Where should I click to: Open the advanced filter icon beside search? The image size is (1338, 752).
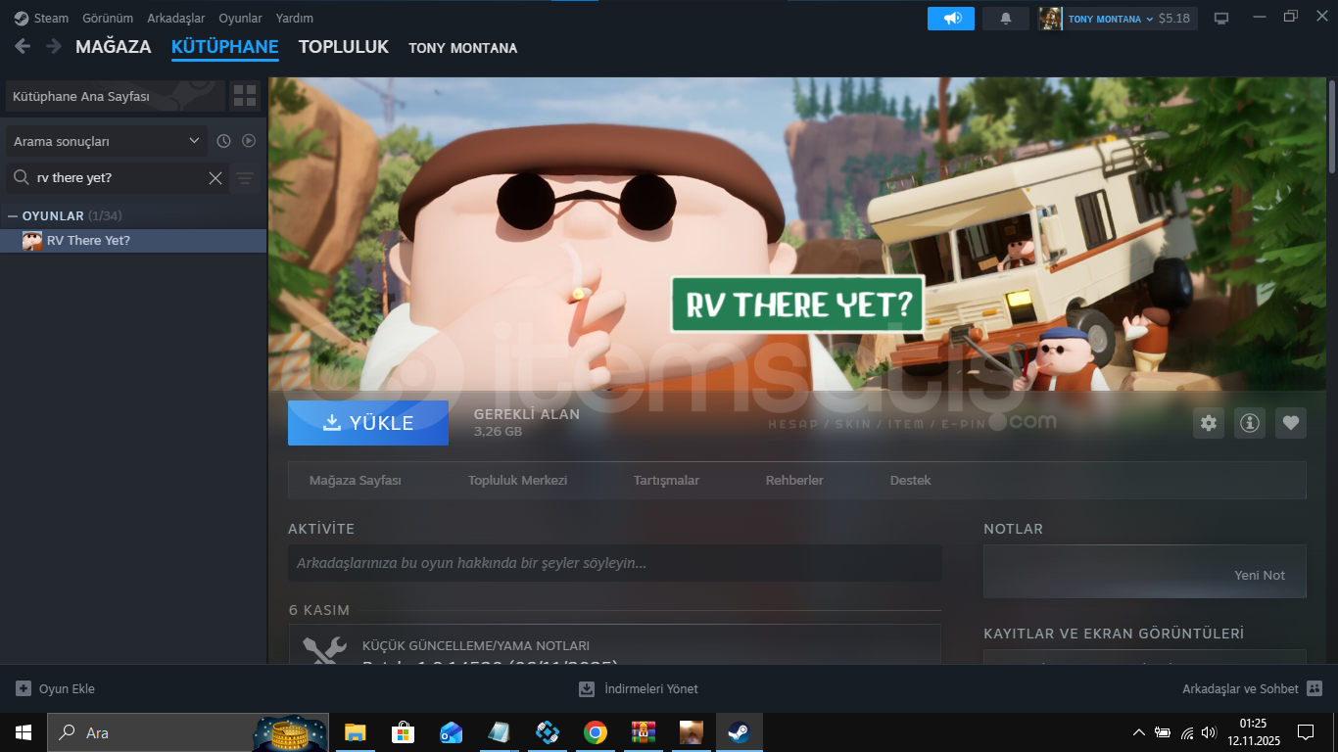pyautogui.click(x=245, y=178)
